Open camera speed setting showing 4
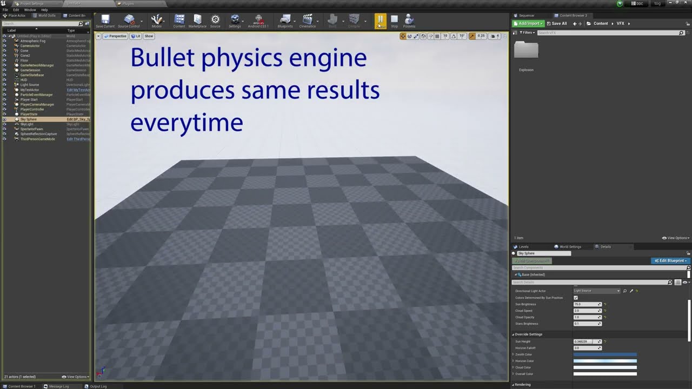 [x=495, y=36]
